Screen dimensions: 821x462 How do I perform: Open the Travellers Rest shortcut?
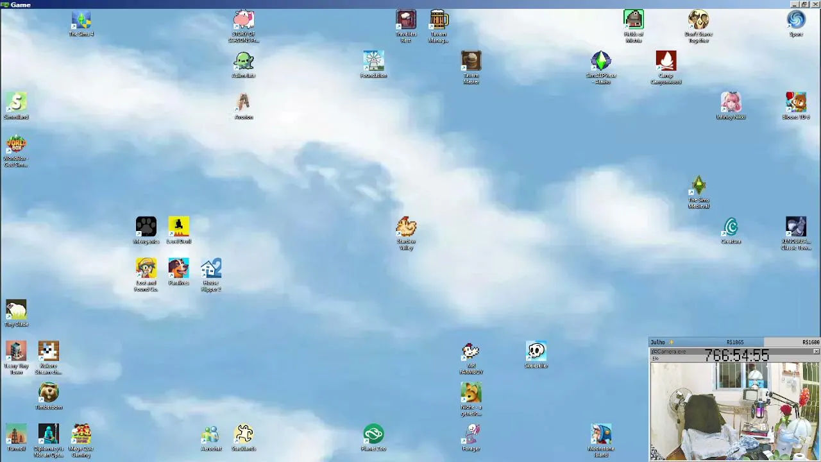[406, 20]
